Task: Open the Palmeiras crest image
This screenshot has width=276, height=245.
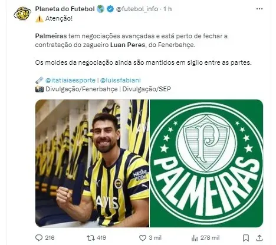Action: coord(206,163)
